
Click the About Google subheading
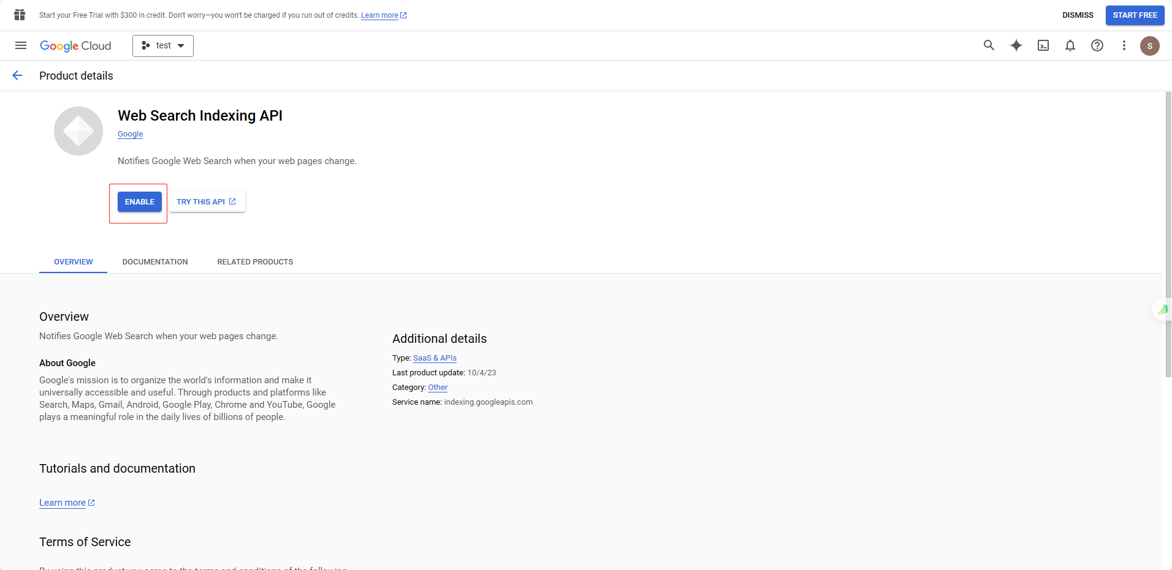(67, 363)
